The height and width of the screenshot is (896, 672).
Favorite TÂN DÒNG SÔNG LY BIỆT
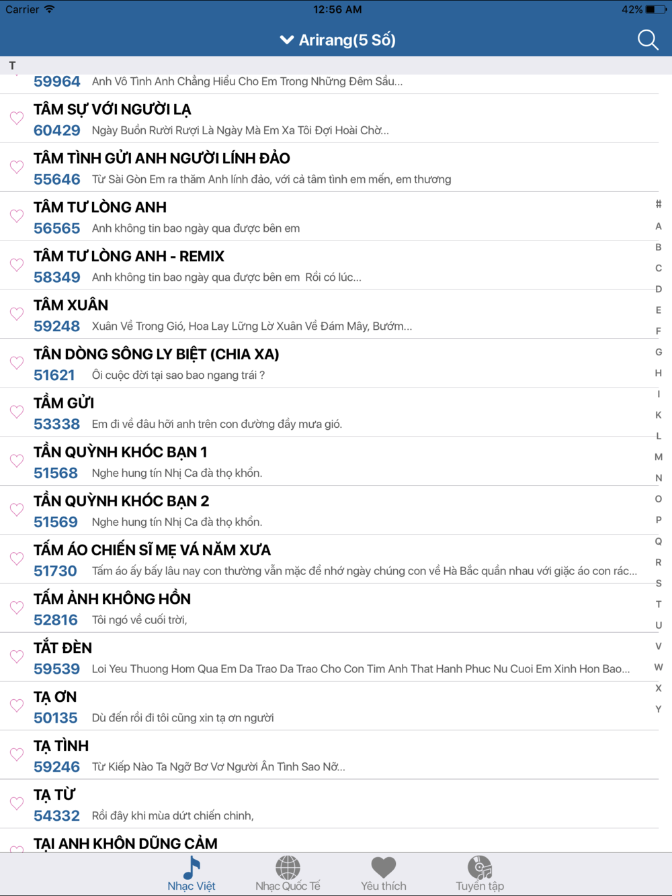(17, 363)
